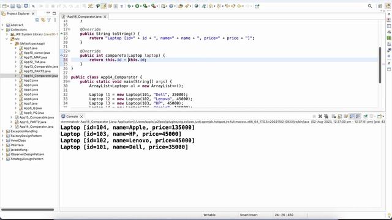Viewport: 392px width, 220px height.
Task: Open the Run button dropdown arrow
Action: (x=141, y=6)
